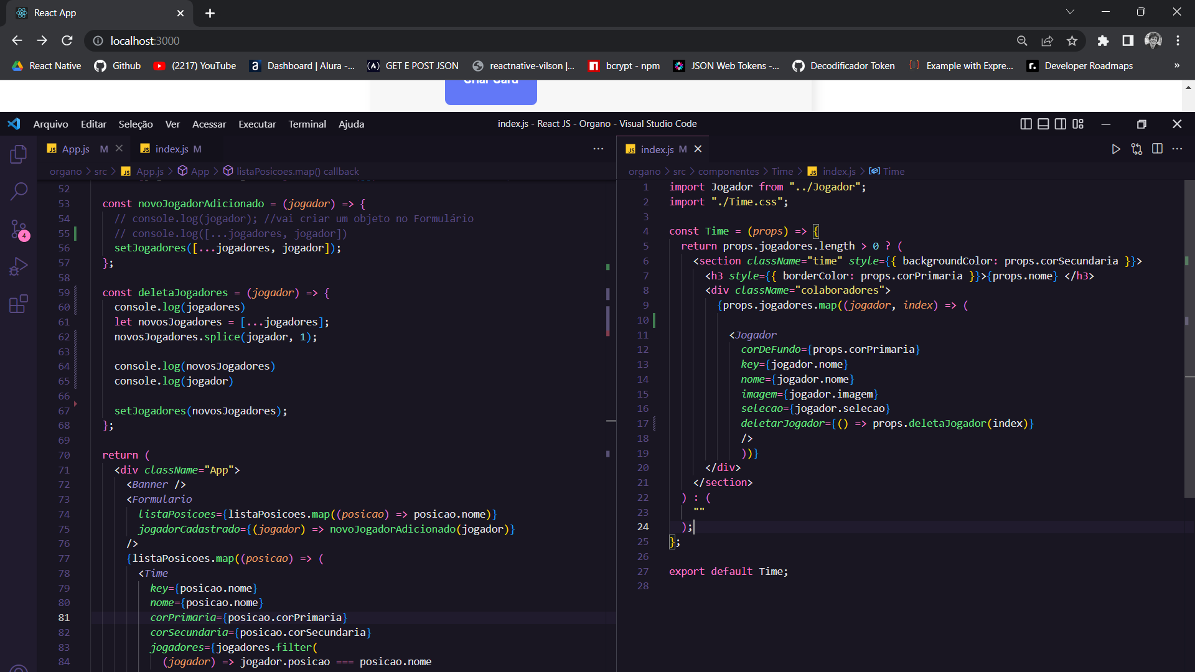Open the Explorer view in VS Code
The width and height of the screenshot is (1195, 672).
pyautogui.click(x=19, y=154)
